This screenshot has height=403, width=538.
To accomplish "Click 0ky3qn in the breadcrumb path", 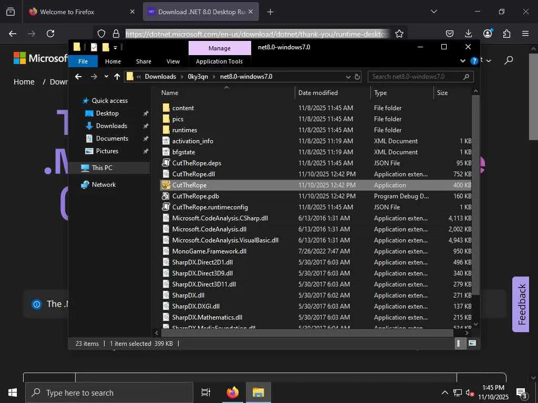I will click(x=198, y=77).
